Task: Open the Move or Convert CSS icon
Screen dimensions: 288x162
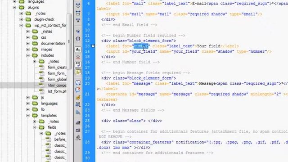Action: coord(78,112)
